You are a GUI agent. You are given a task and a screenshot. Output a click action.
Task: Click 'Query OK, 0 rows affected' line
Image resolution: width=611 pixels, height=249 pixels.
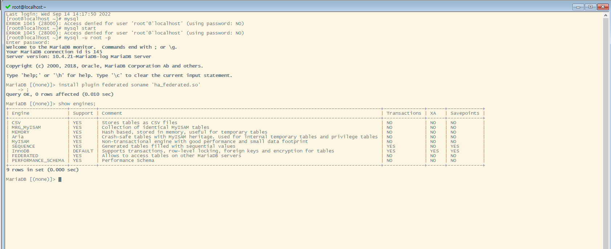coord(60,94)
